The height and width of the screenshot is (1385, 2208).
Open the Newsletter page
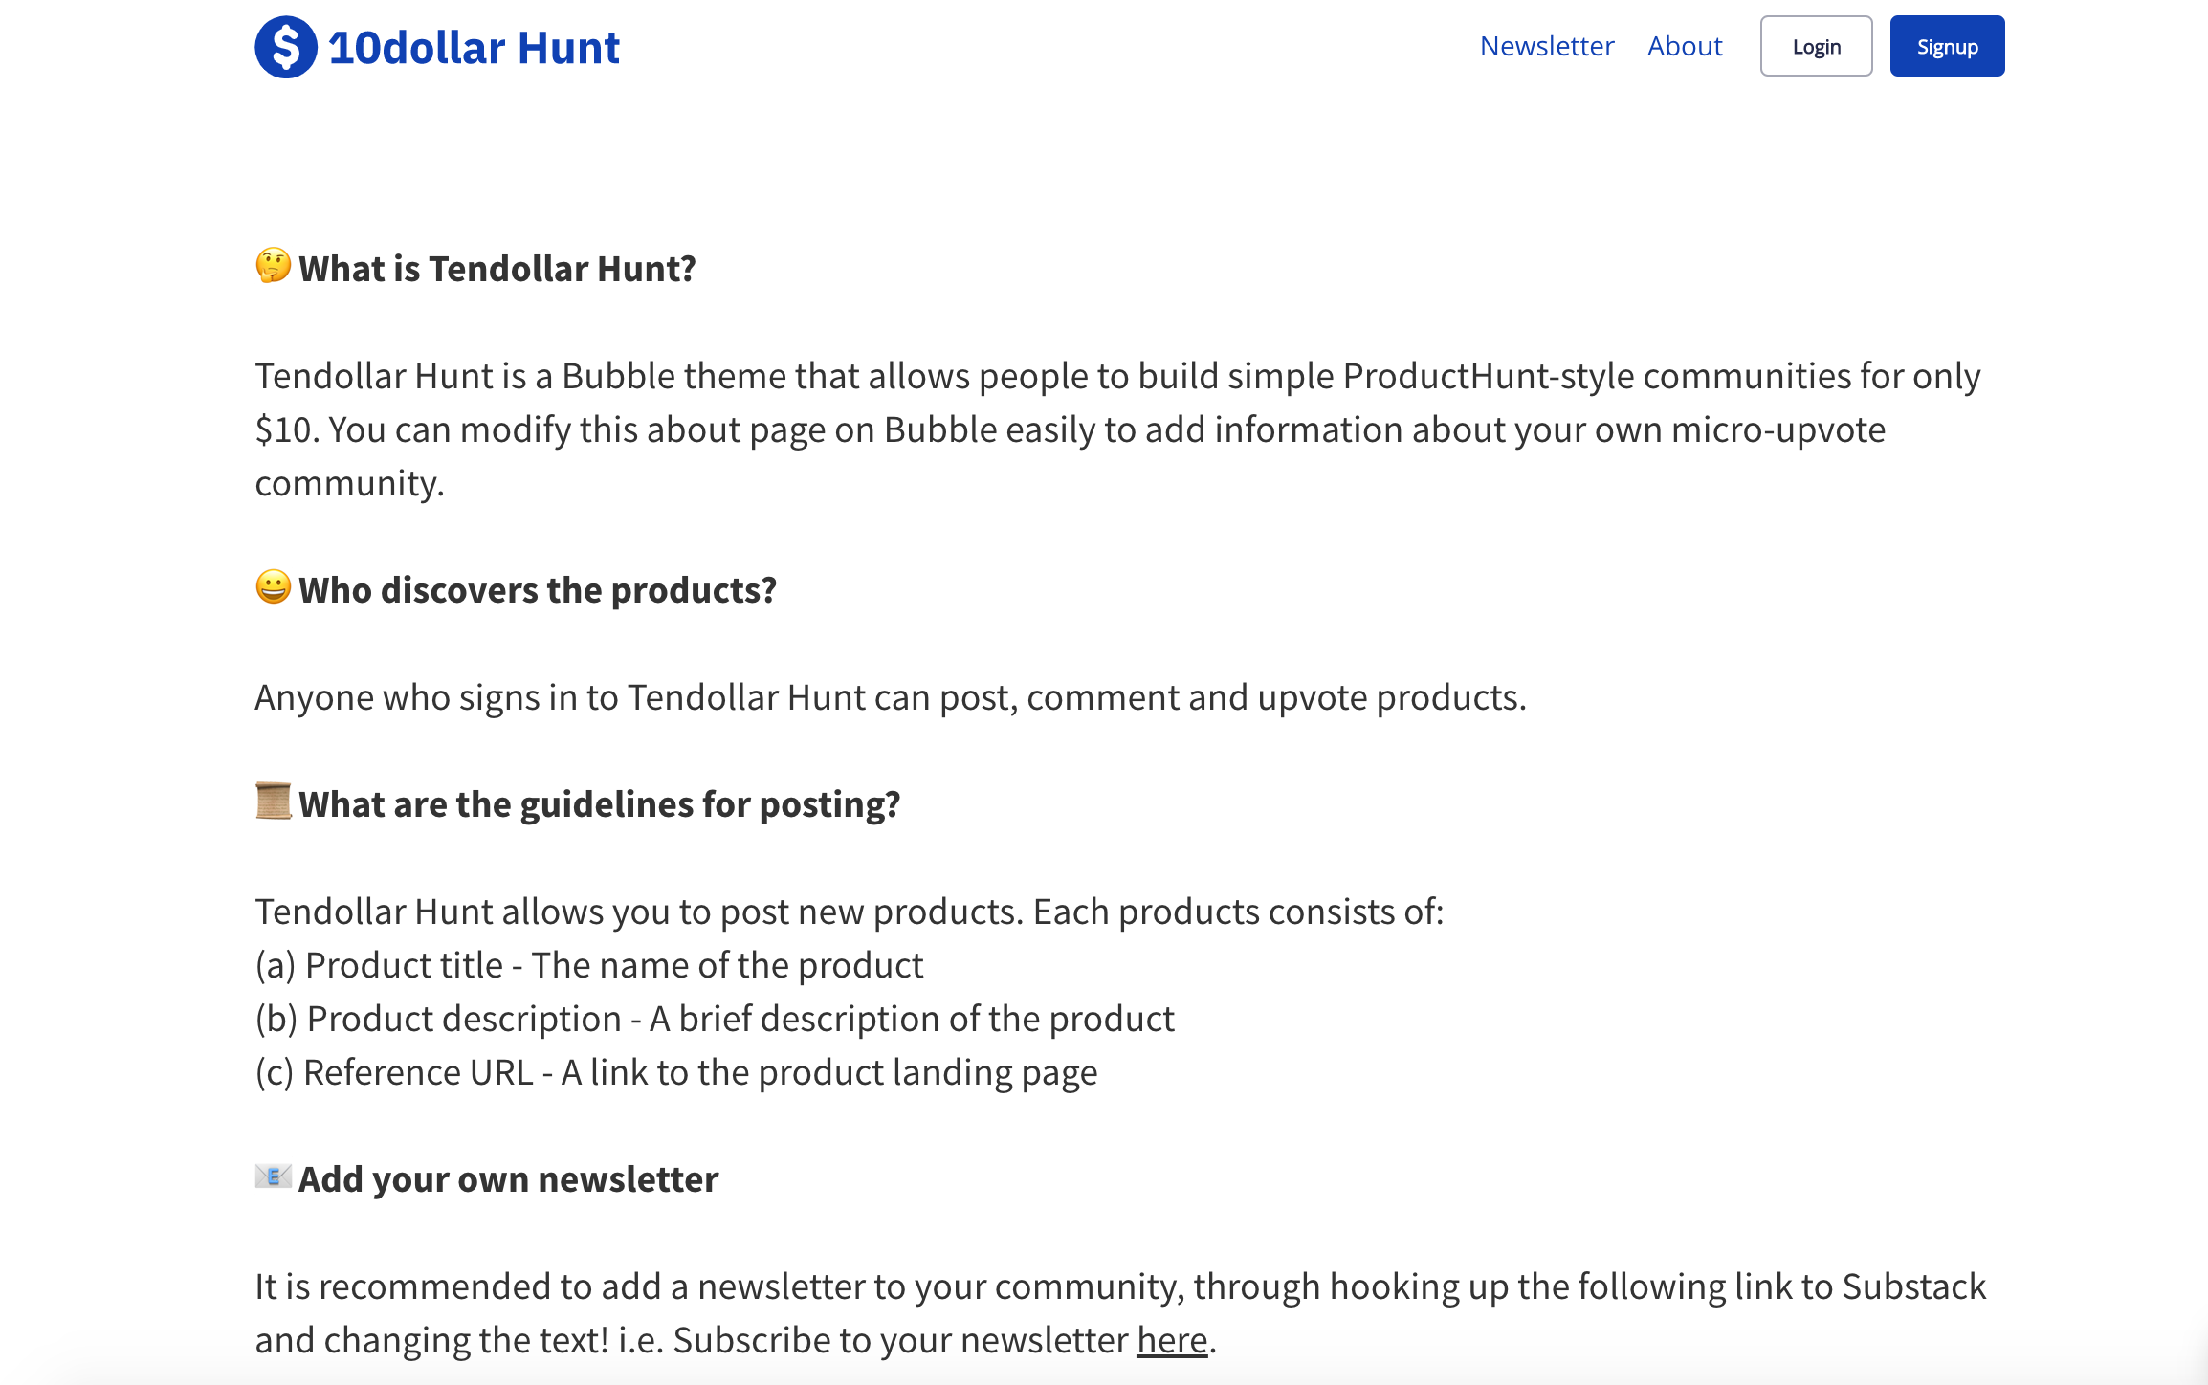[1546, 45]
